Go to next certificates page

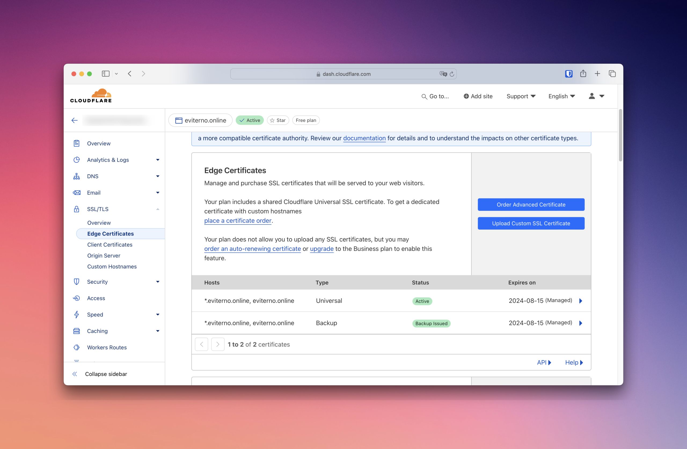click(x=218, y=344)
